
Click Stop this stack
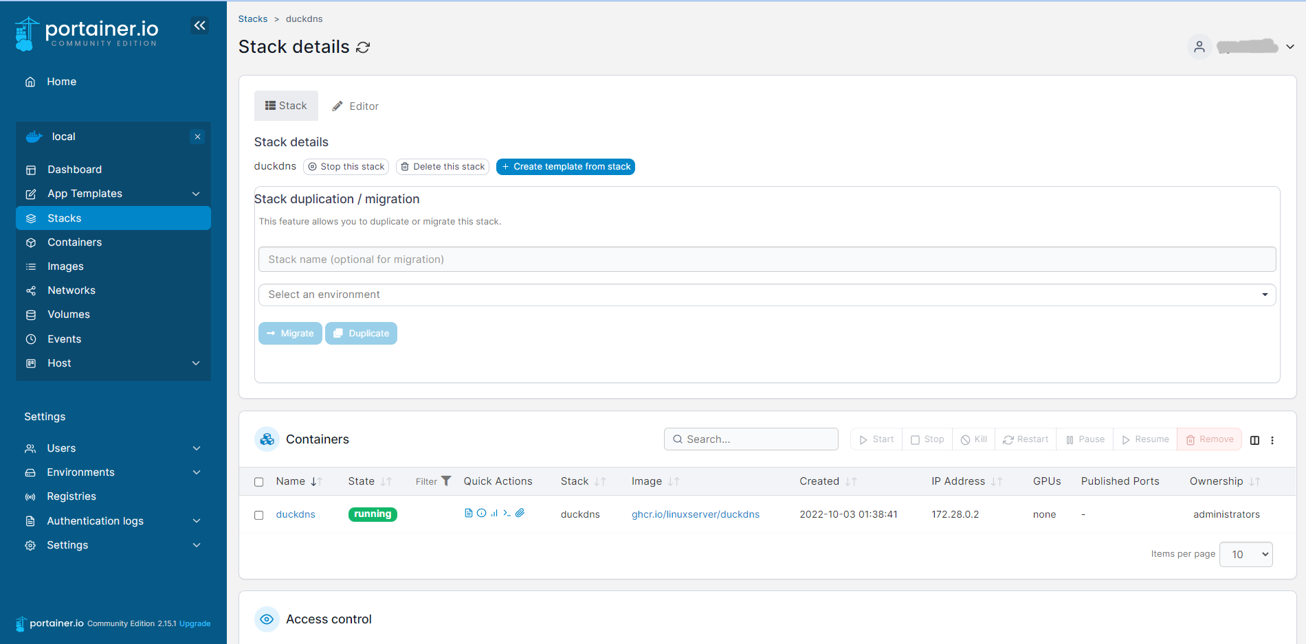click(346, 167)
